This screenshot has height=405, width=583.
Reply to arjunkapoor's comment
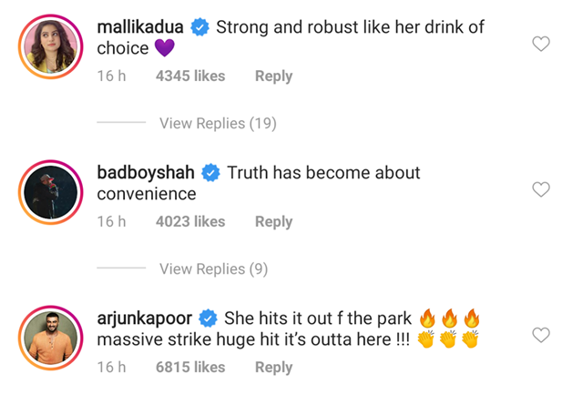click(273, 368)
